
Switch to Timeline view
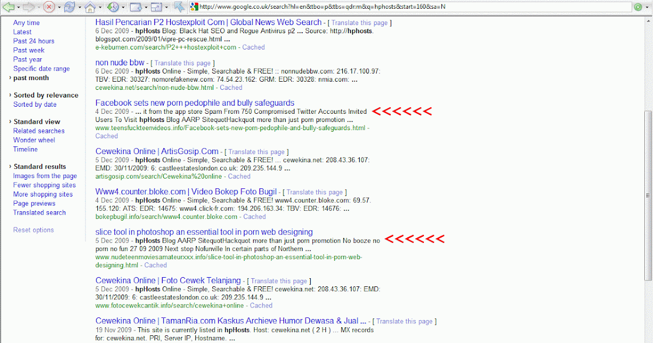tap(26, 150)
